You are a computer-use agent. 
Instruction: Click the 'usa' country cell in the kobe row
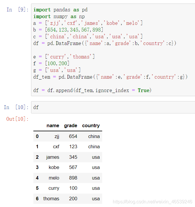pos(96,168)
